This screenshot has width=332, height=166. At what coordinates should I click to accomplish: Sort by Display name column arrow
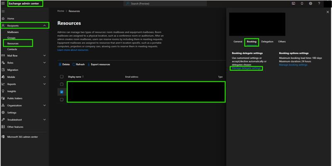pos(83,77)
